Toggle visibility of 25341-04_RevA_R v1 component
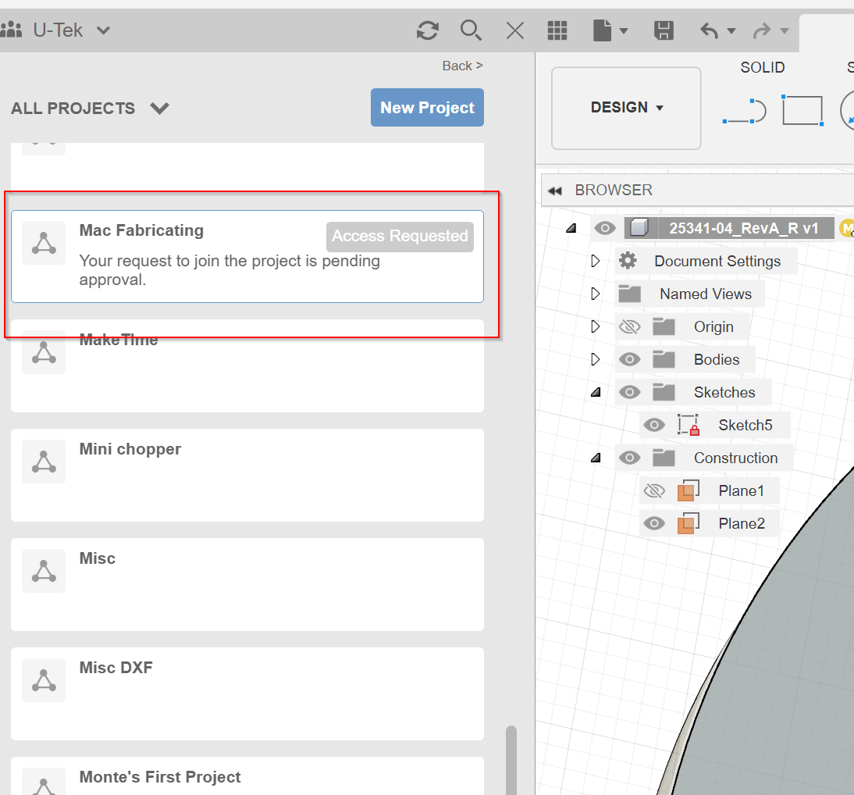The height and width of the screenshot is (795, 854). coord(604,228)
